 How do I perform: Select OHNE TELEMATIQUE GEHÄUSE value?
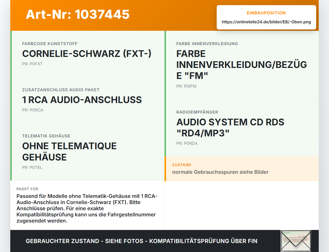point(69,152)
